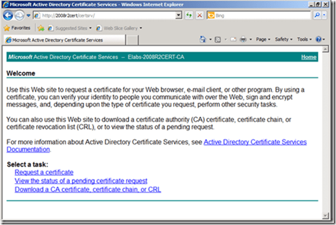Open the Page menu dropdown
Viewport: 336px width, 225px height.
click(262, 40)
